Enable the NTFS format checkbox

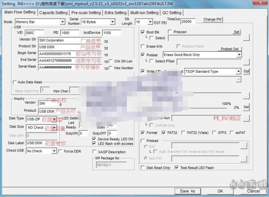point(214,133)
